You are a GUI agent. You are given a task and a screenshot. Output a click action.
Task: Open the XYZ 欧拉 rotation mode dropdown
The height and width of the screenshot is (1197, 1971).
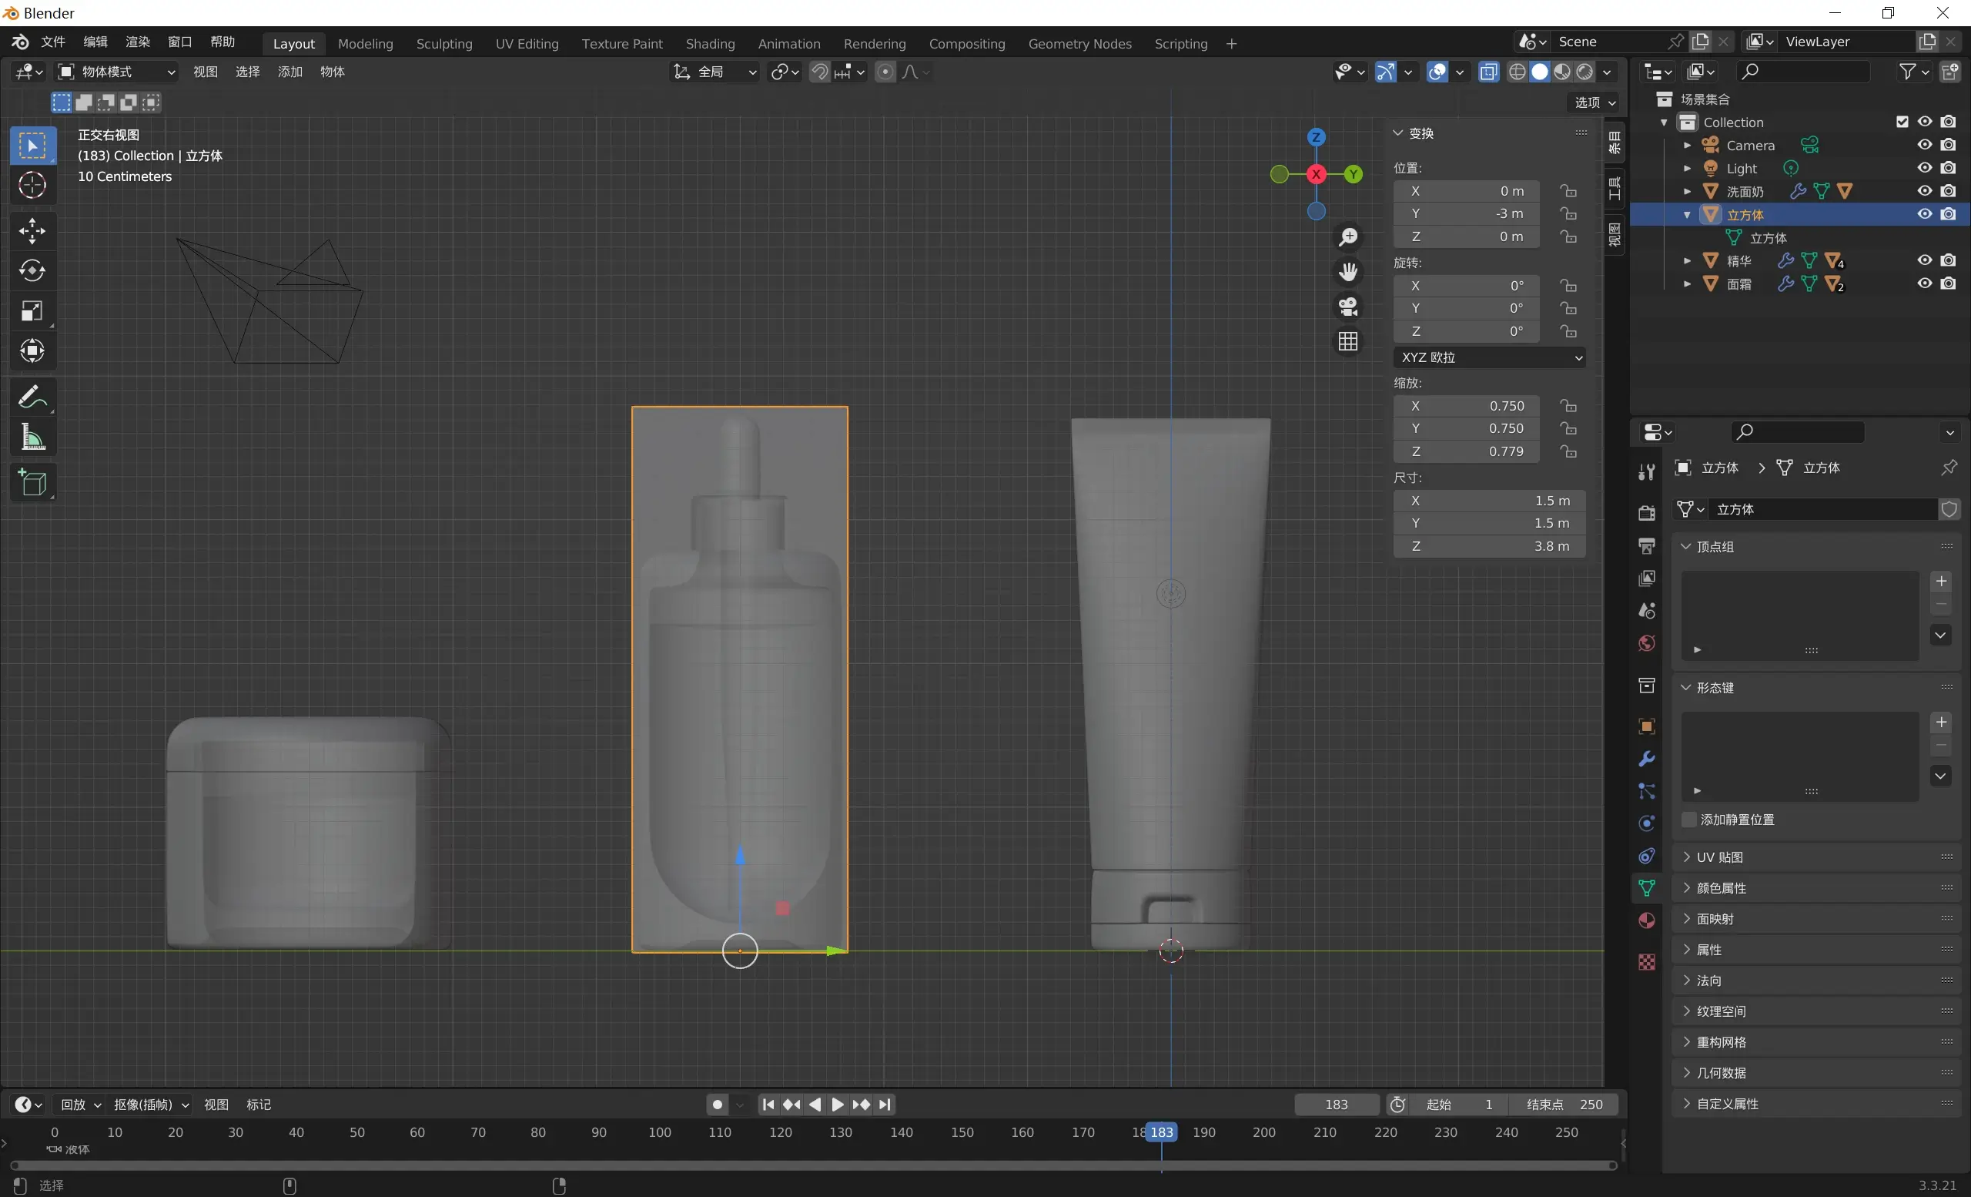point(1489,357)
